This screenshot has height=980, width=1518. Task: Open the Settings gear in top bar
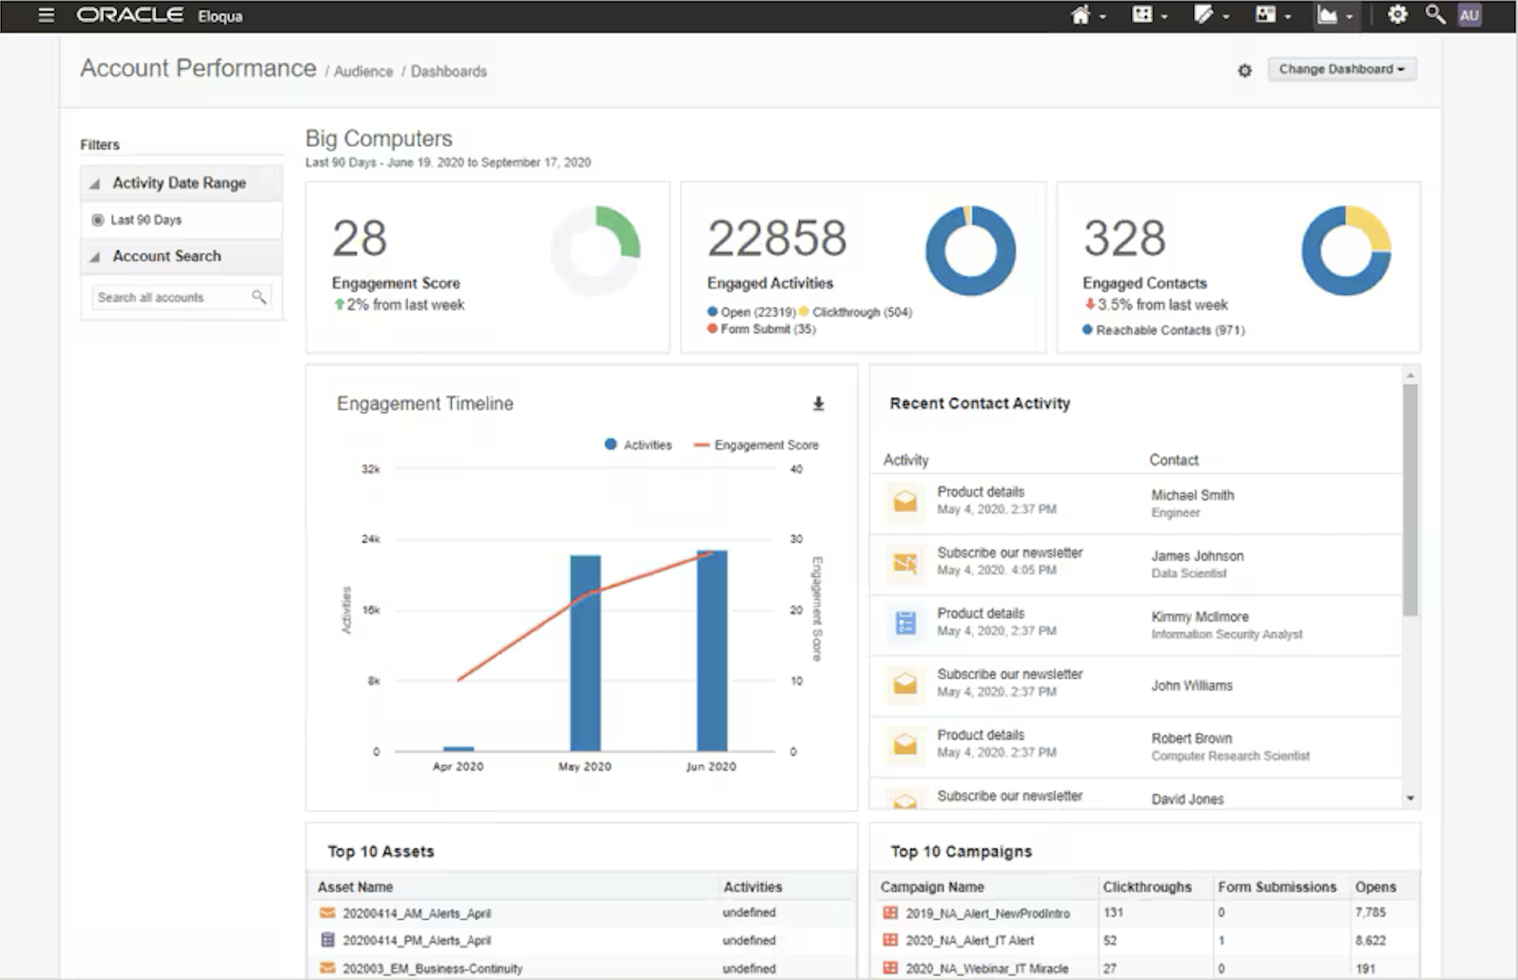pos(1397,15)
